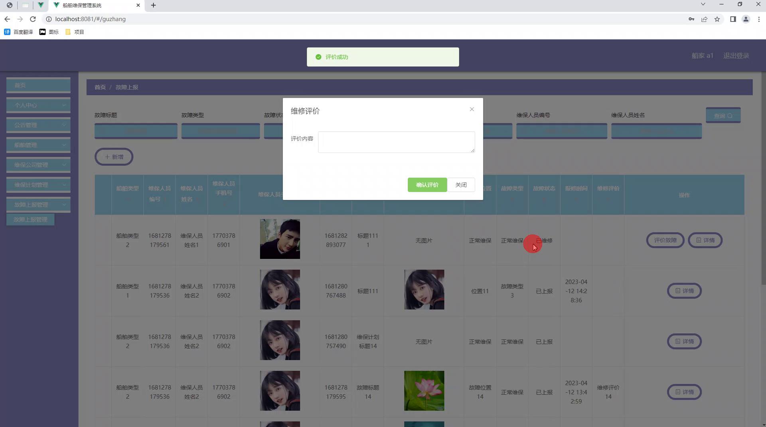Click the 评价成功 success notification
This screenshot has height=427, width=766.
pos(383,57)
